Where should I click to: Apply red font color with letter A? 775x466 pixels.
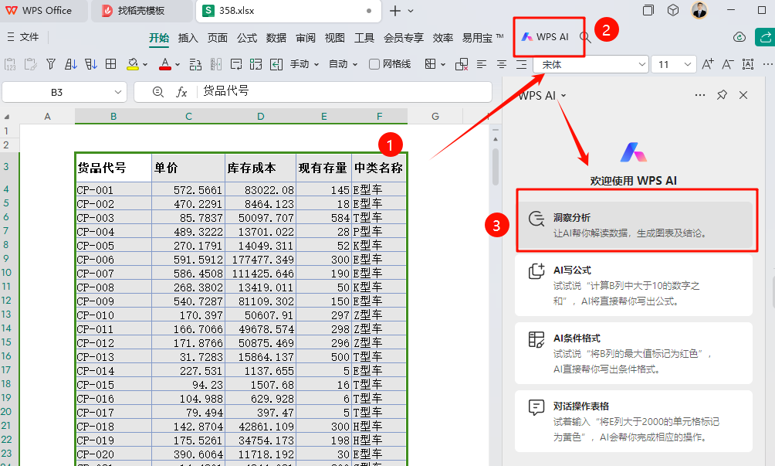(x=165, y=64)
